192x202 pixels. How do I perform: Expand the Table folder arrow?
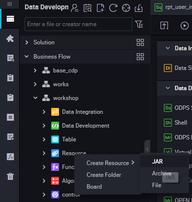click(44, 139)
